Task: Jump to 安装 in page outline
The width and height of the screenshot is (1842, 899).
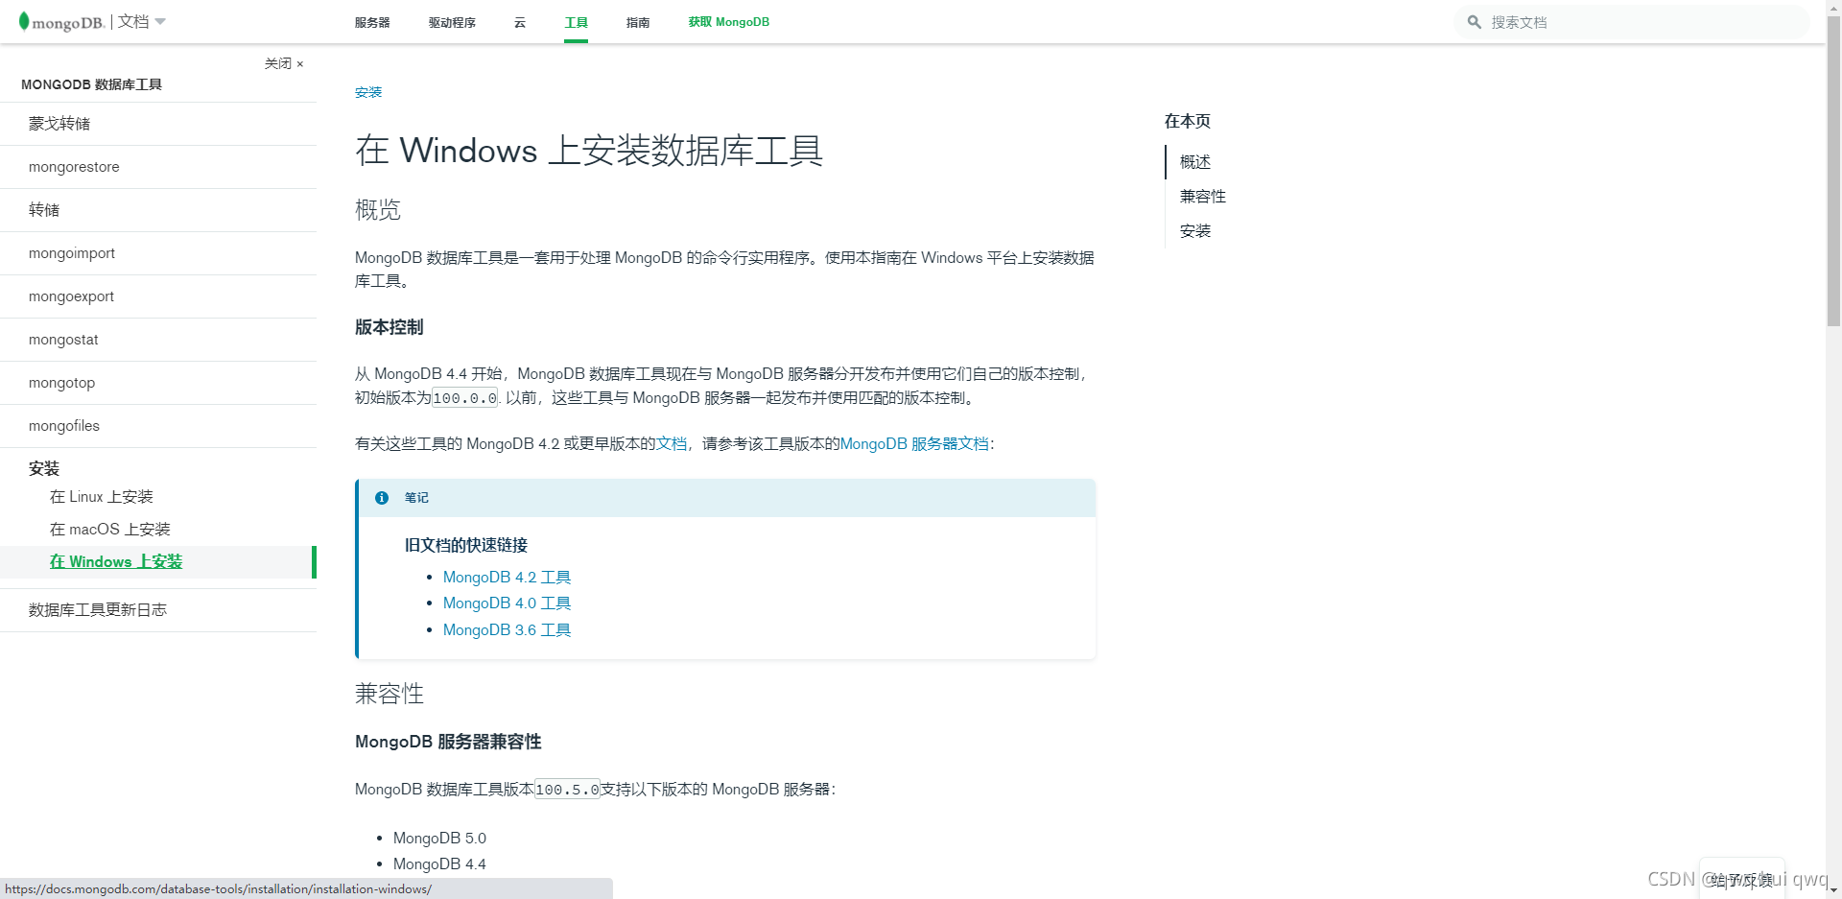Action: (x=1195, y=231)
